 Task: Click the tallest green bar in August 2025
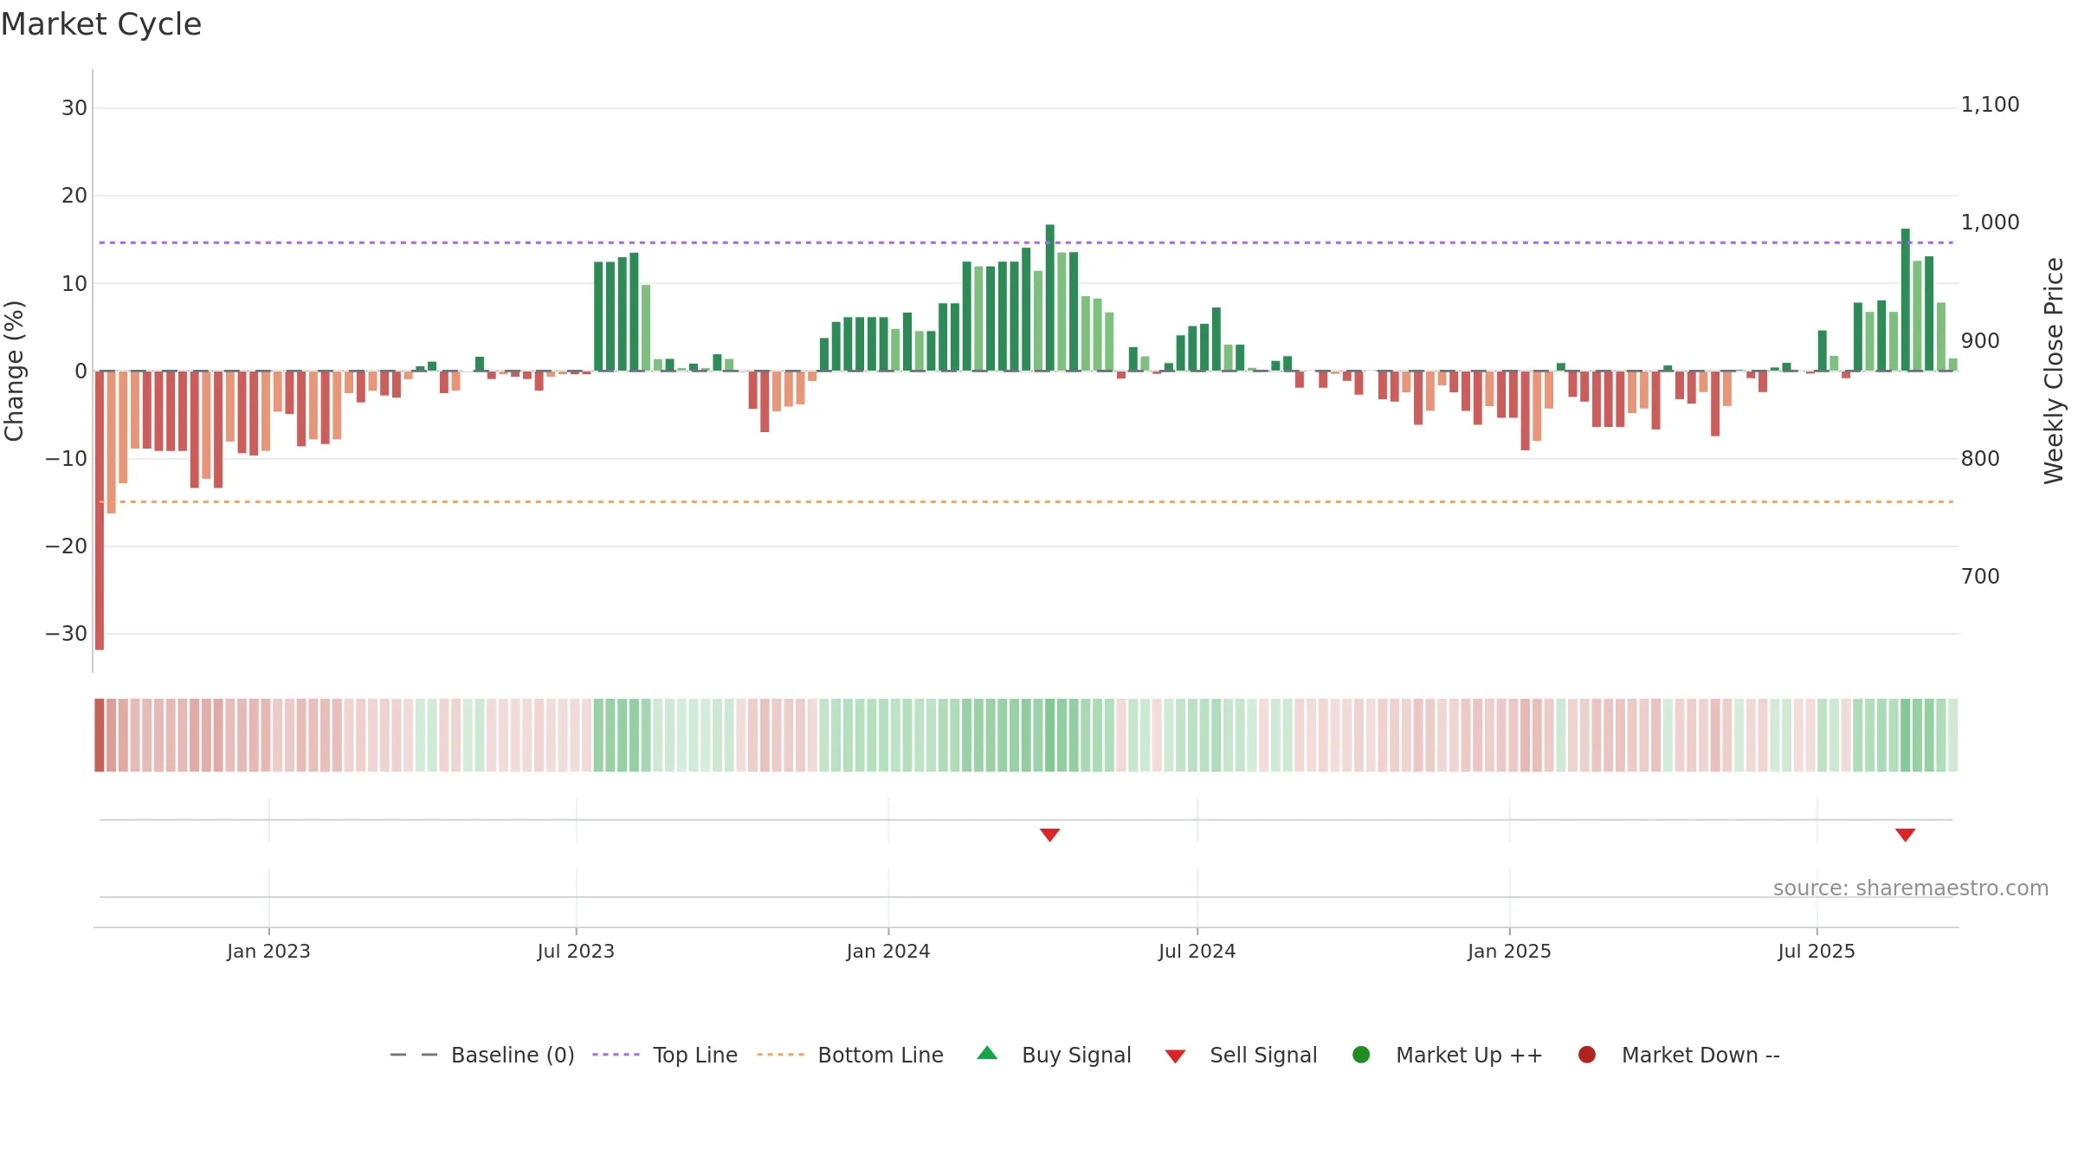tap(1905, 300)
